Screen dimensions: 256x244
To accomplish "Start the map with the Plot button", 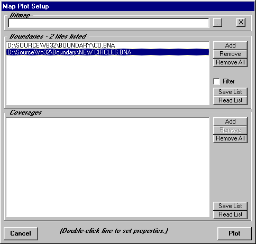I will 234,233.
